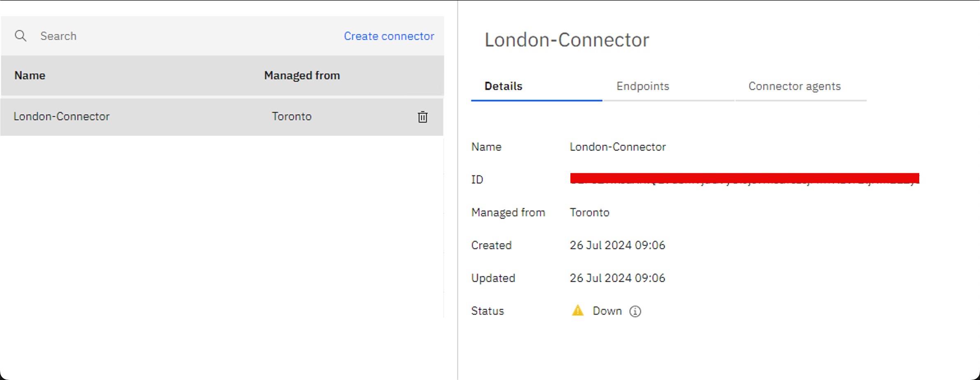The height and width of the screenshot is (380, 980).
Task: Open the Connector agents tab
Action: (x=794, y=86)
